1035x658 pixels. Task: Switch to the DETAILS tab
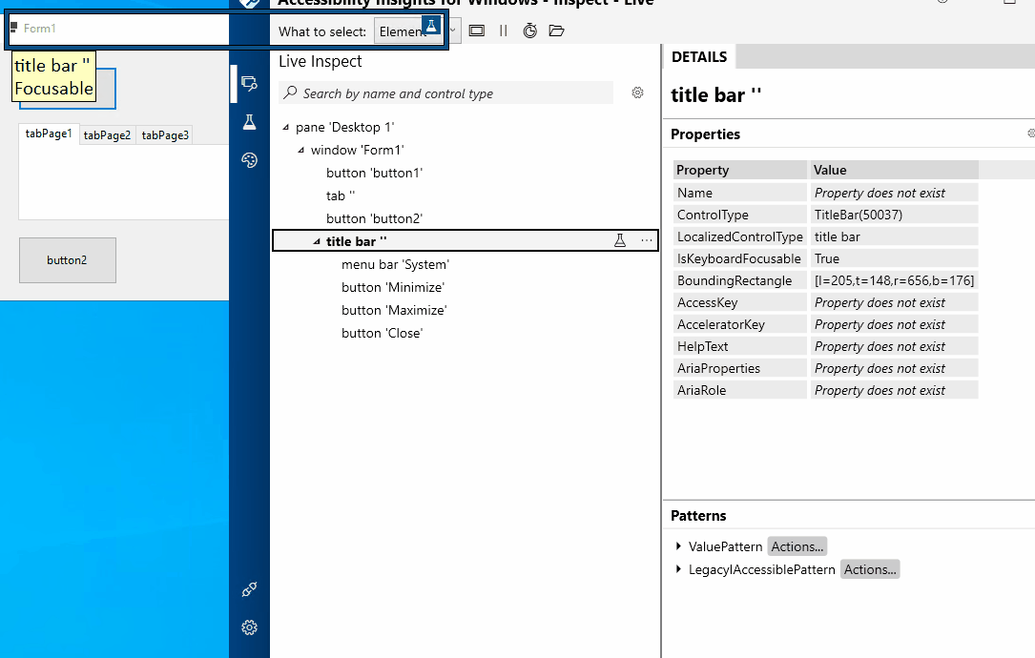pos(699,56)
